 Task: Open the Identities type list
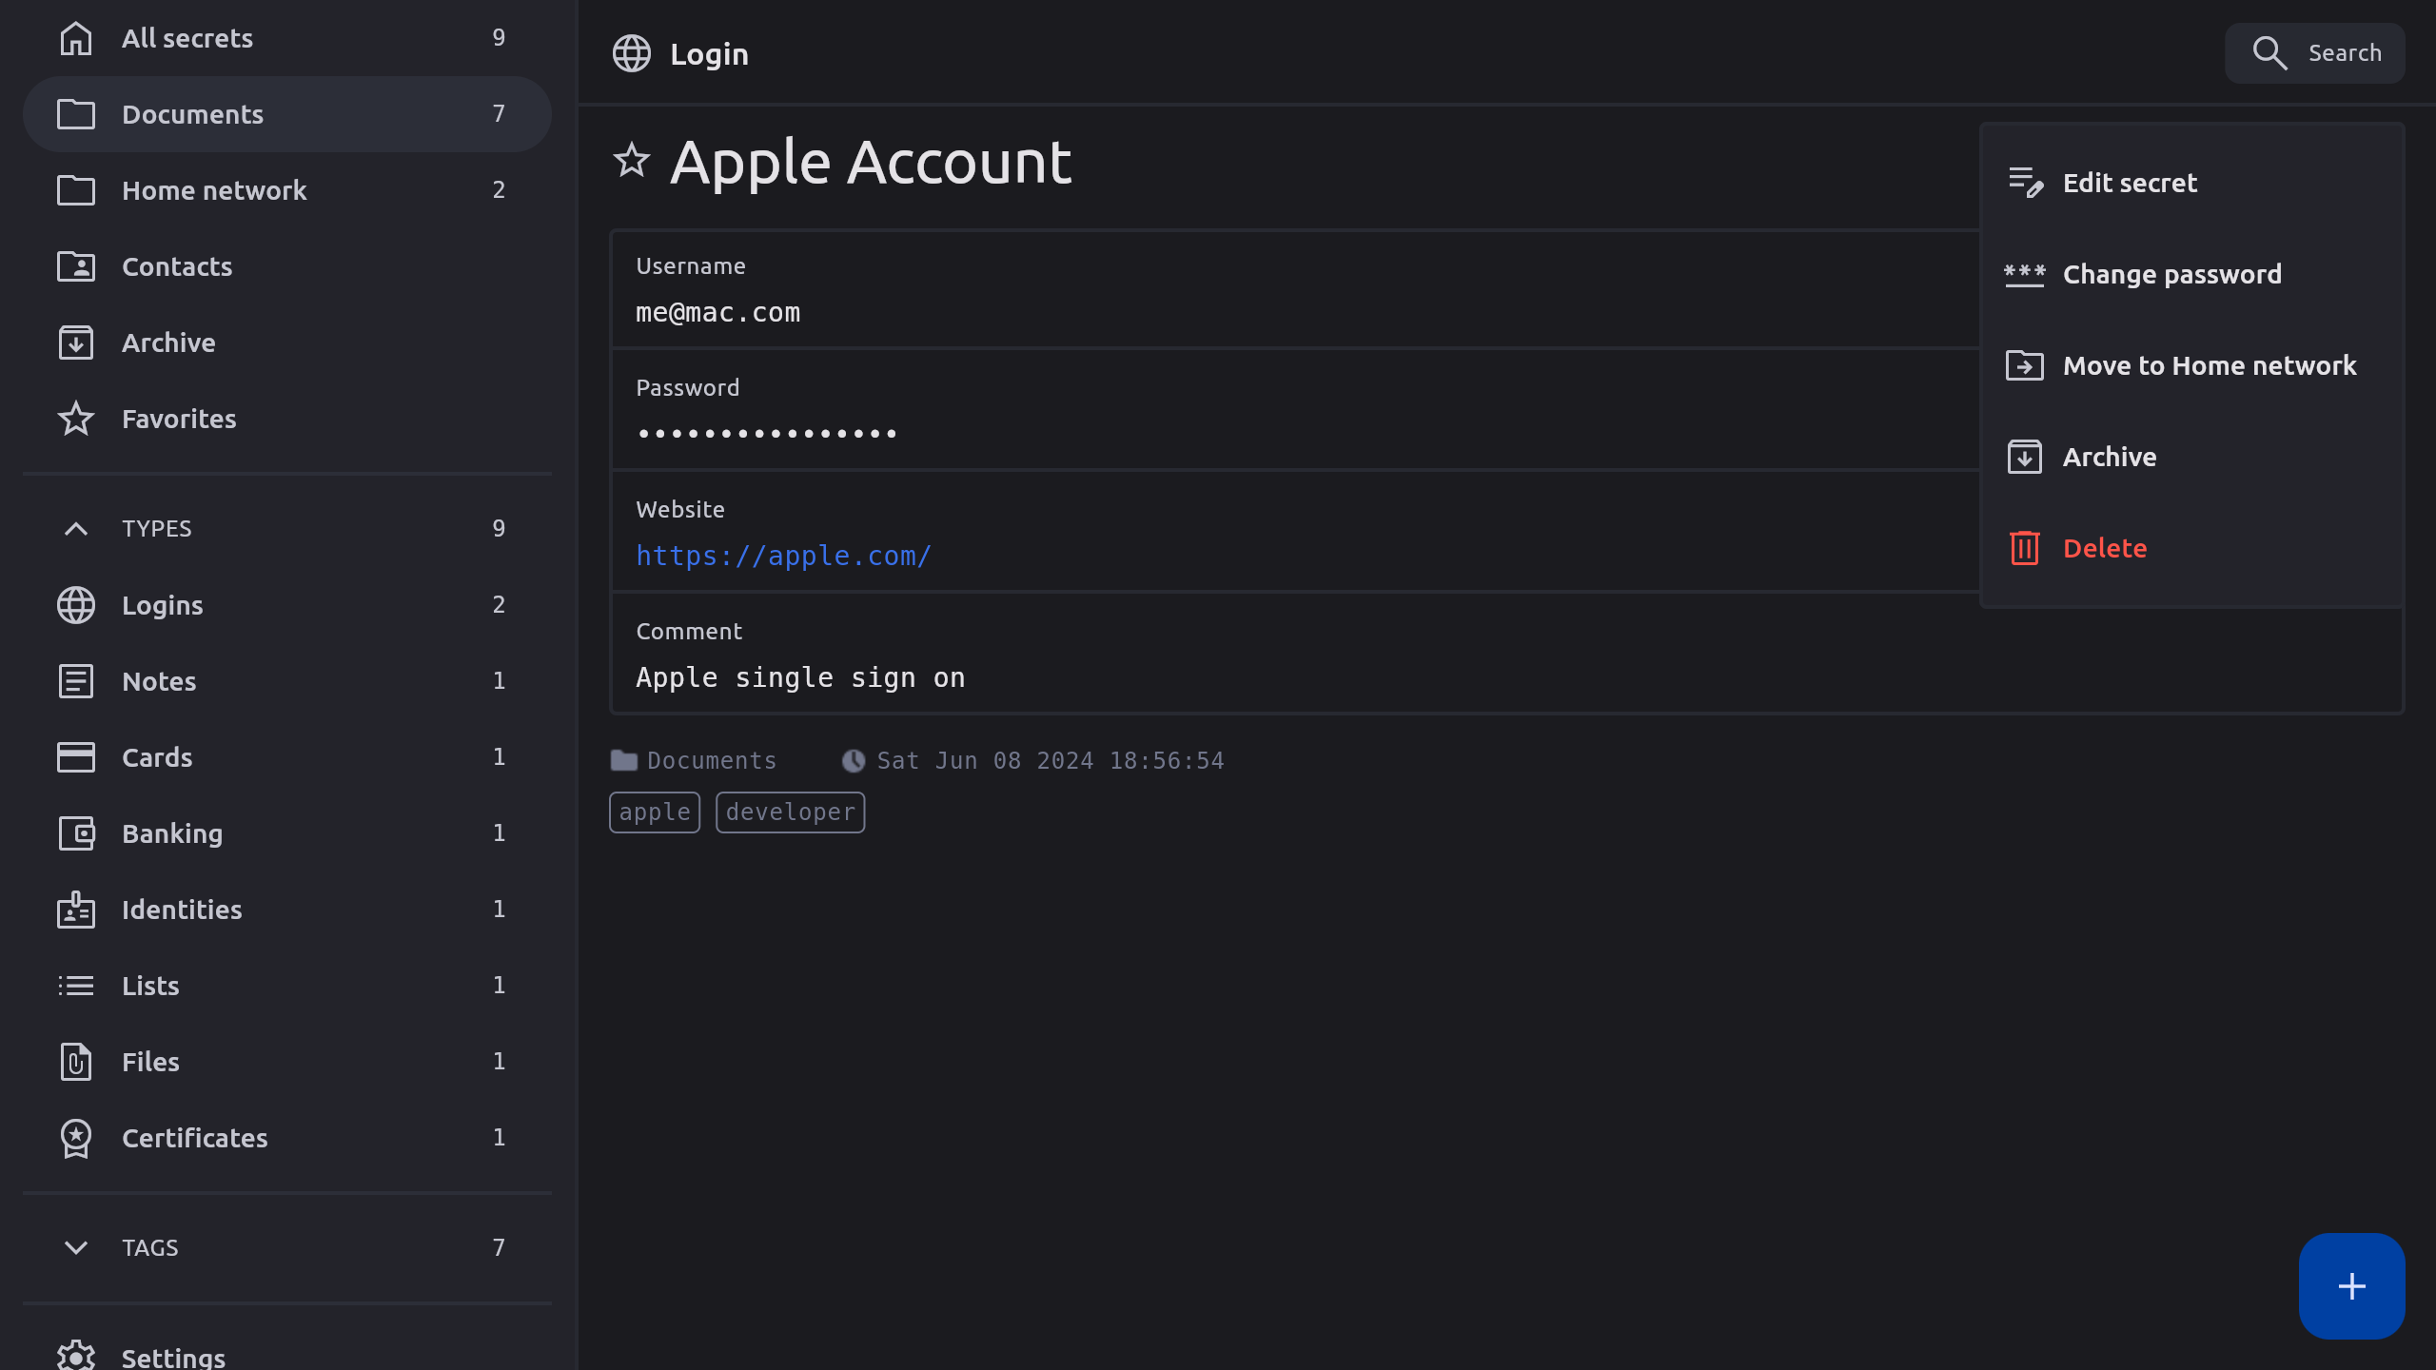182,910
